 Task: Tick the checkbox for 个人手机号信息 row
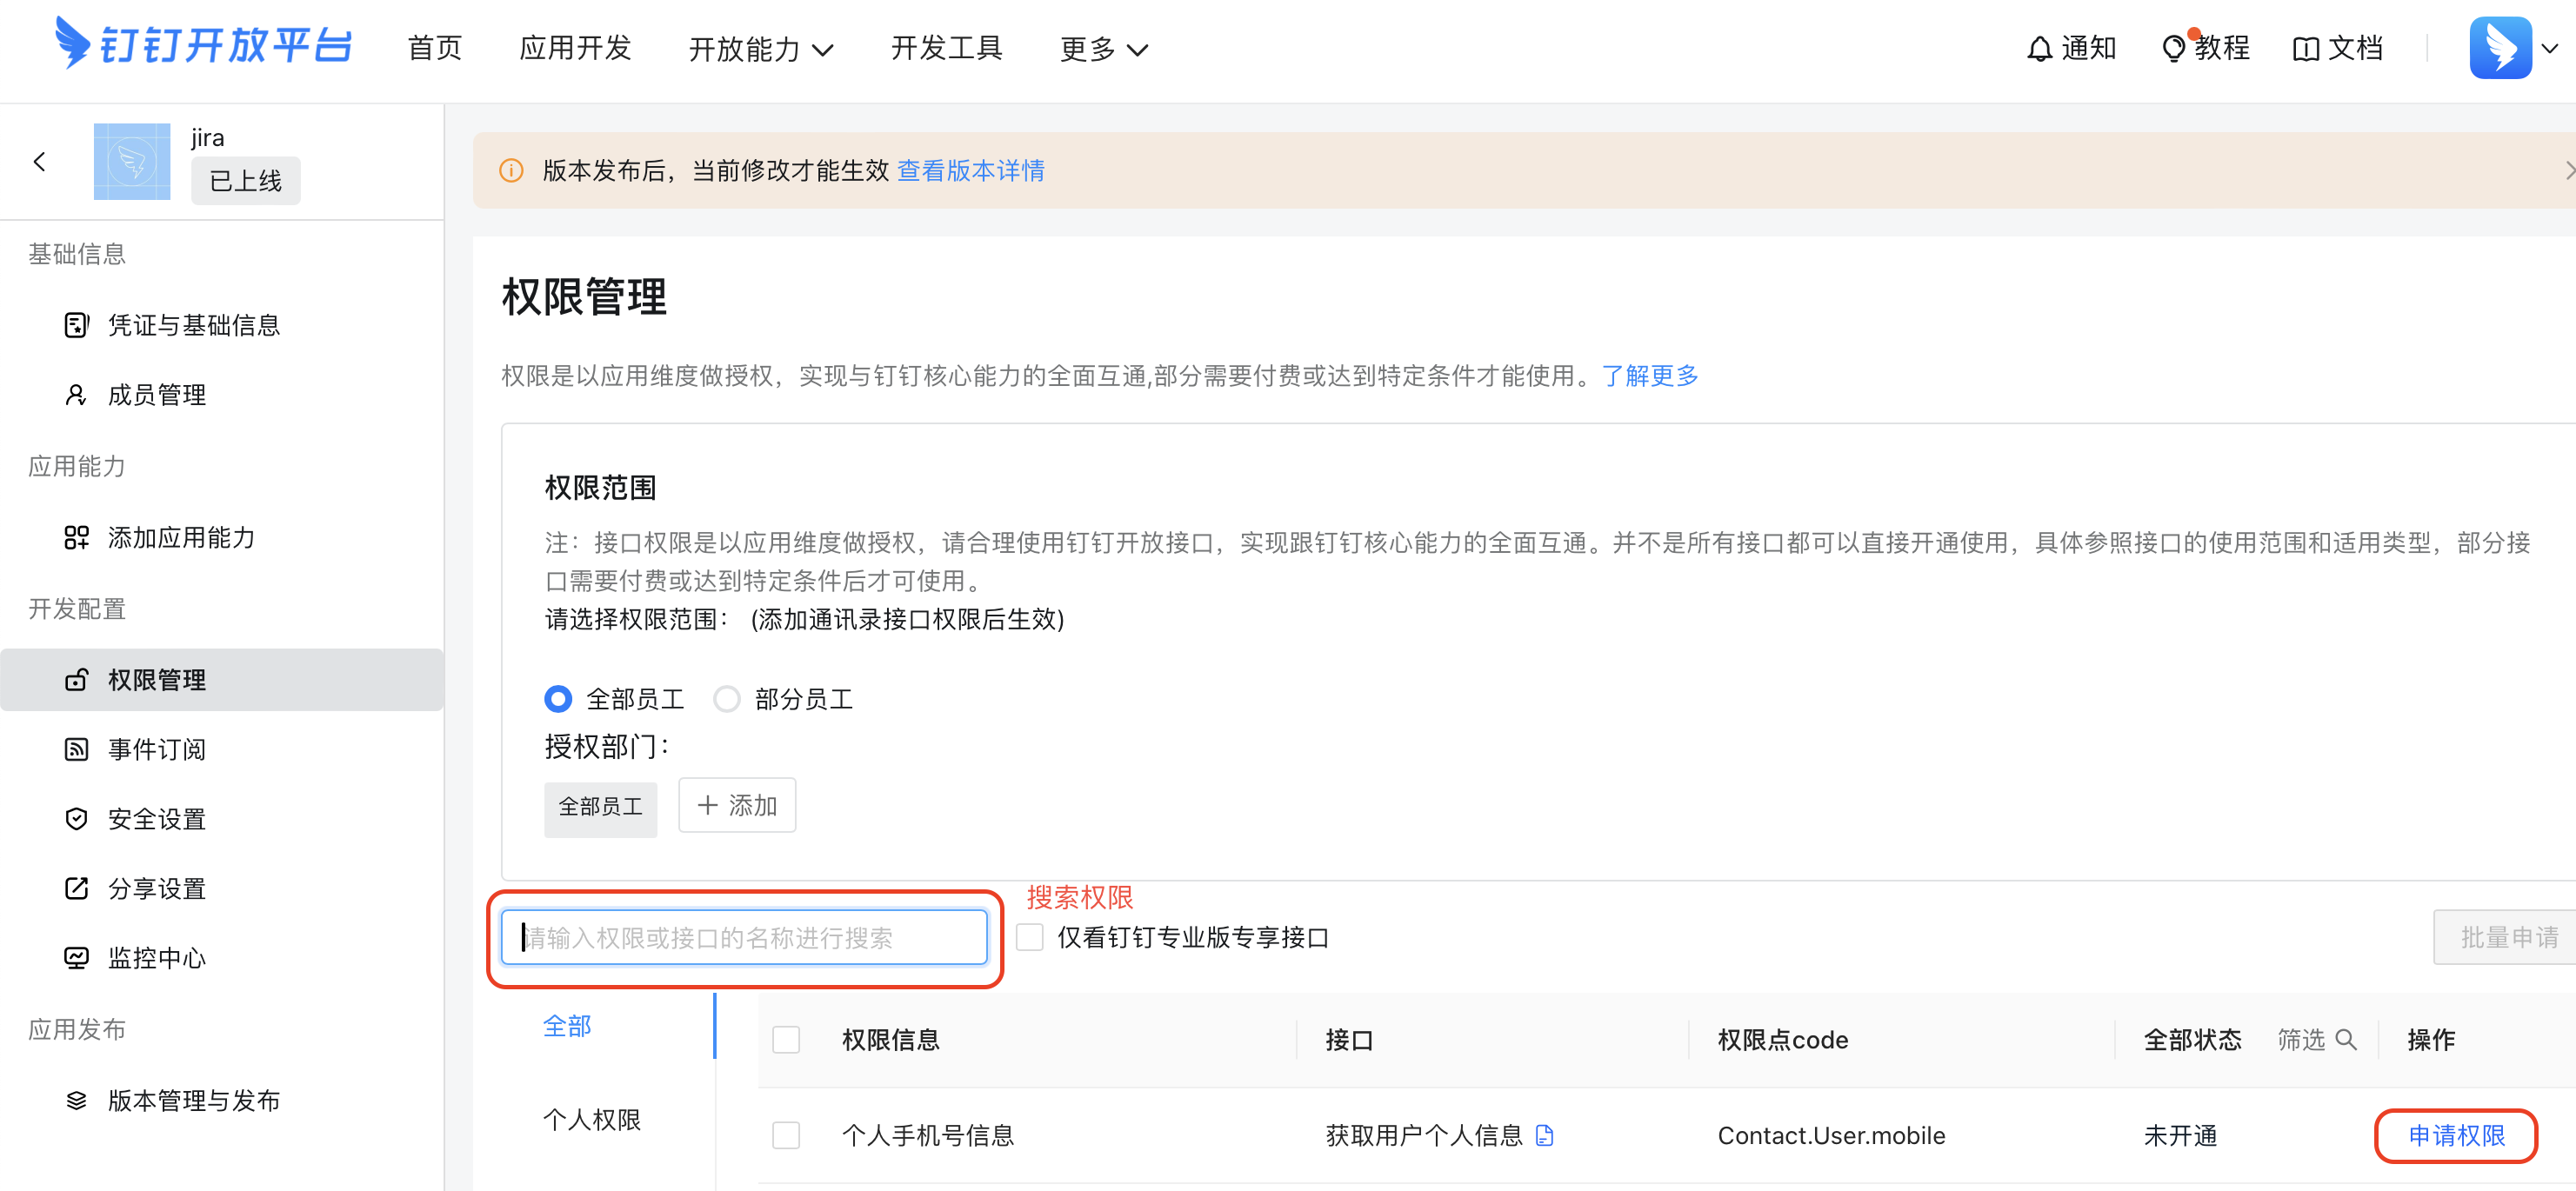tap(786, 1135)
